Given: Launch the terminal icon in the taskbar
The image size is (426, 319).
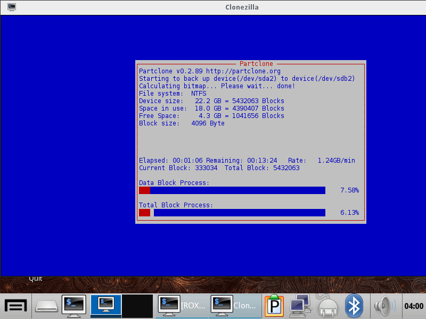Looking at the screenshot, I should tap(74, 306).
